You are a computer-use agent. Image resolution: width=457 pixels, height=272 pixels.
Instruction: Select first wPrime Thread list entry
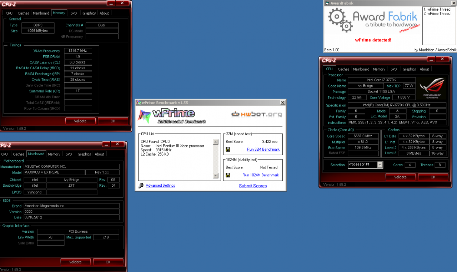point(437,9)
